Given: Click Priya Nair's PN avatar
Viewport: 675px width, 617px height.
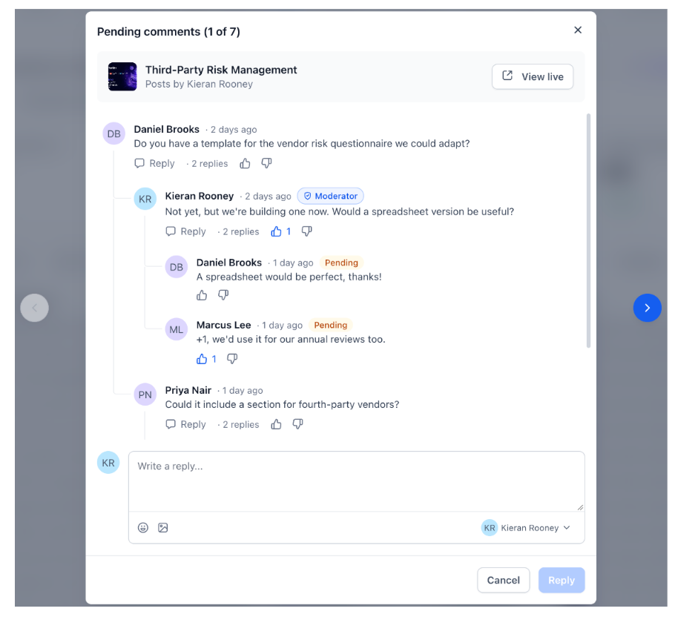Looking at the screenshot, I should tap(145, 395).
